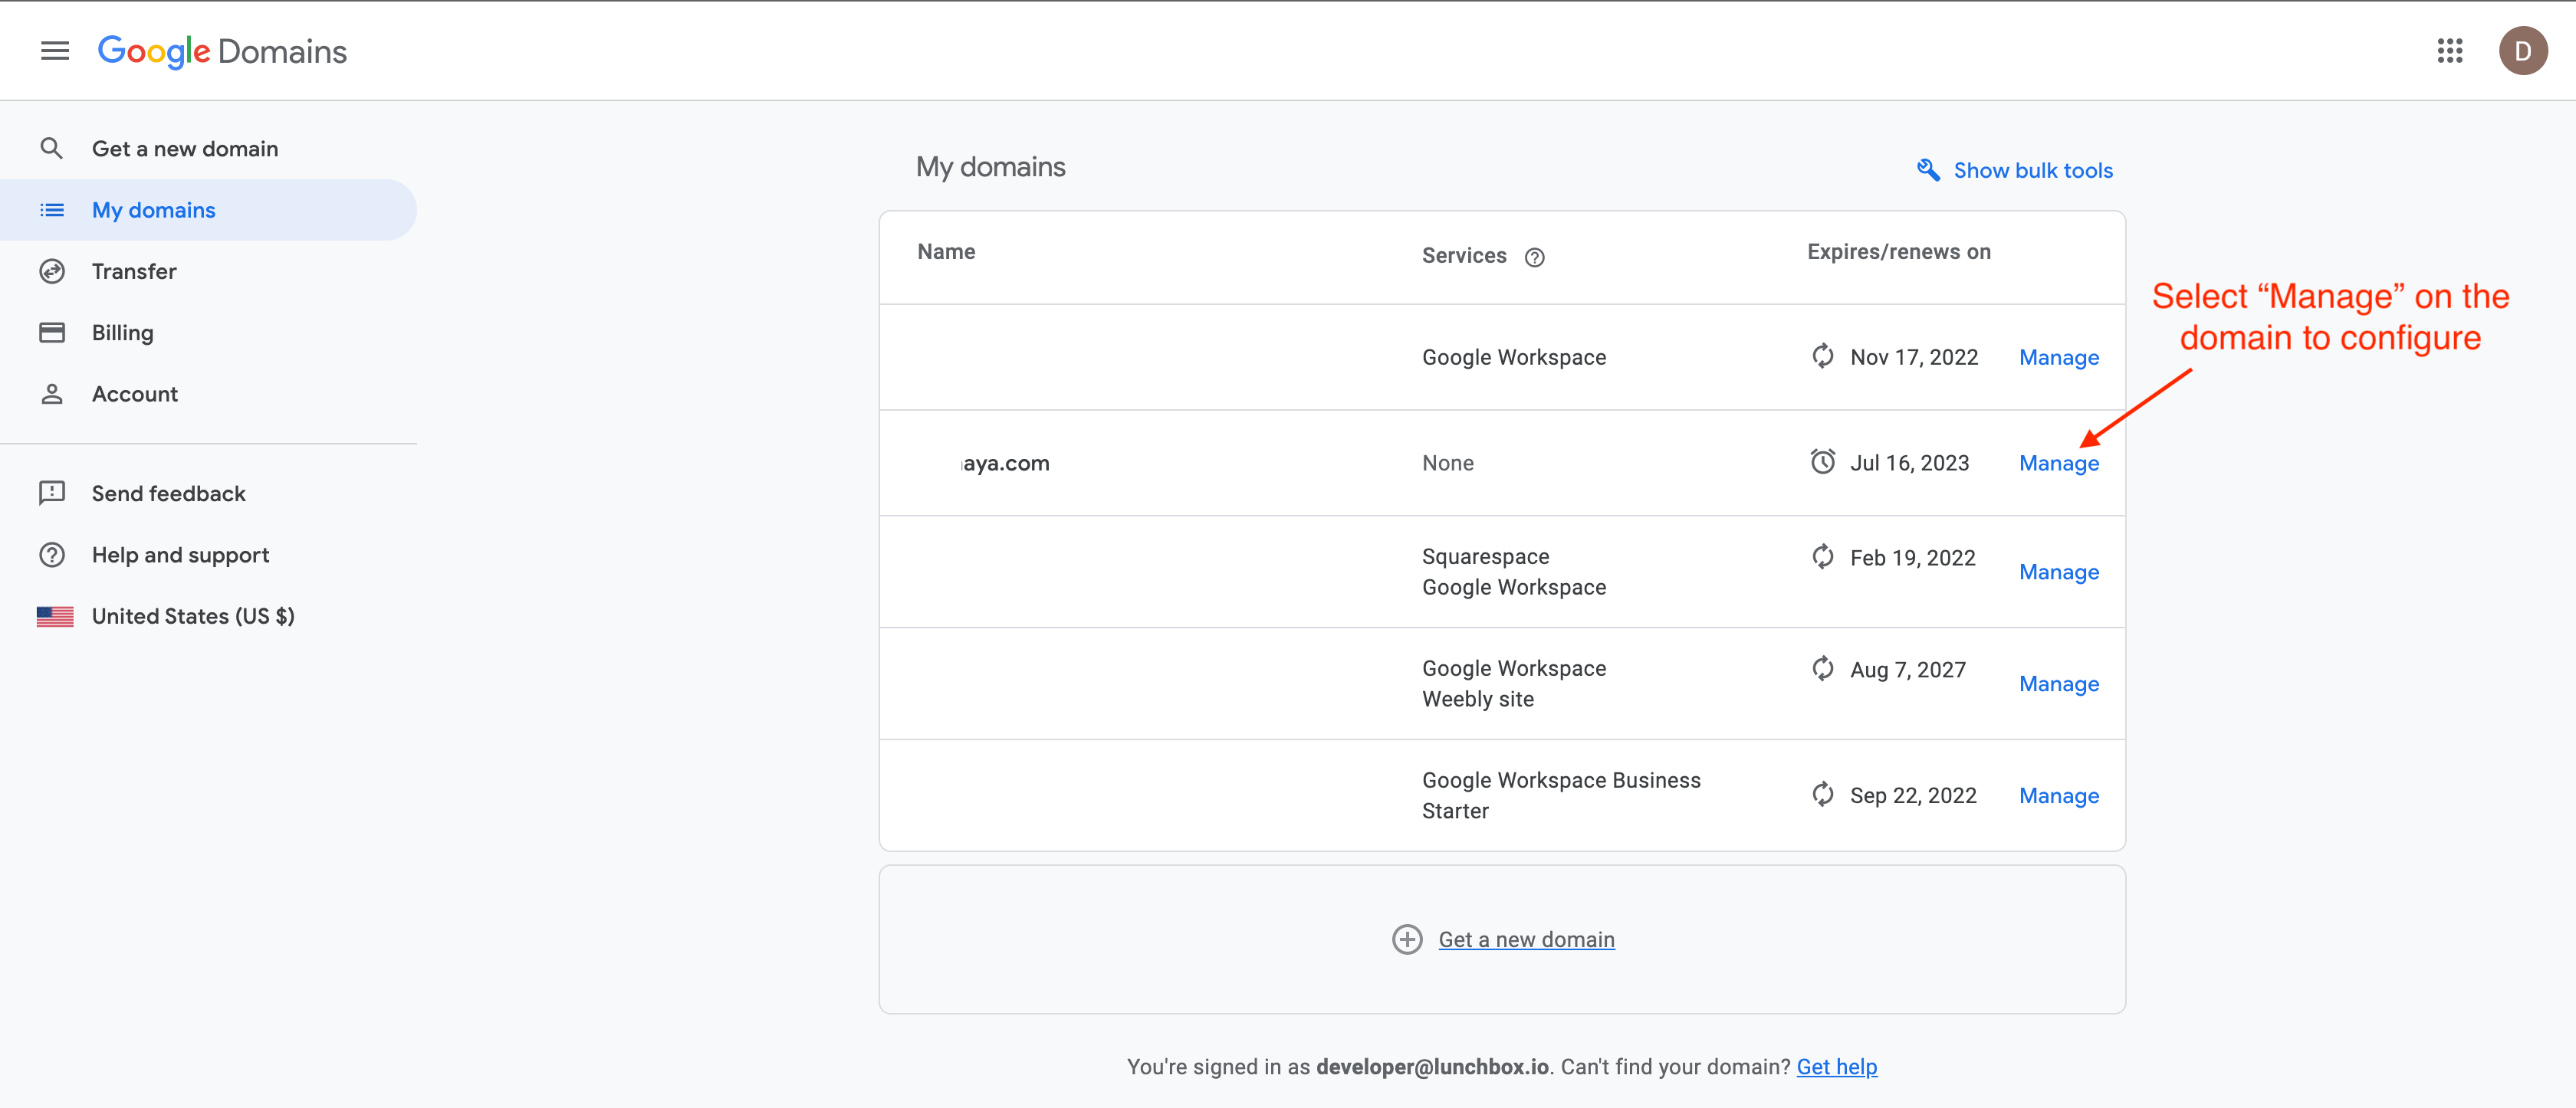Click the date Jul 16, 2023
This screenshot has width=2576, height=1108.
point(1909,464)
